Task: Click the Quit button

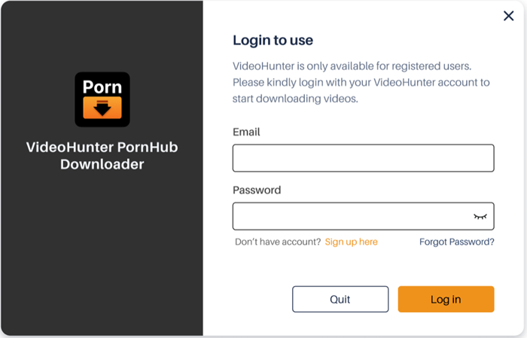Action: pyautogui.click(x=340, y=299)
